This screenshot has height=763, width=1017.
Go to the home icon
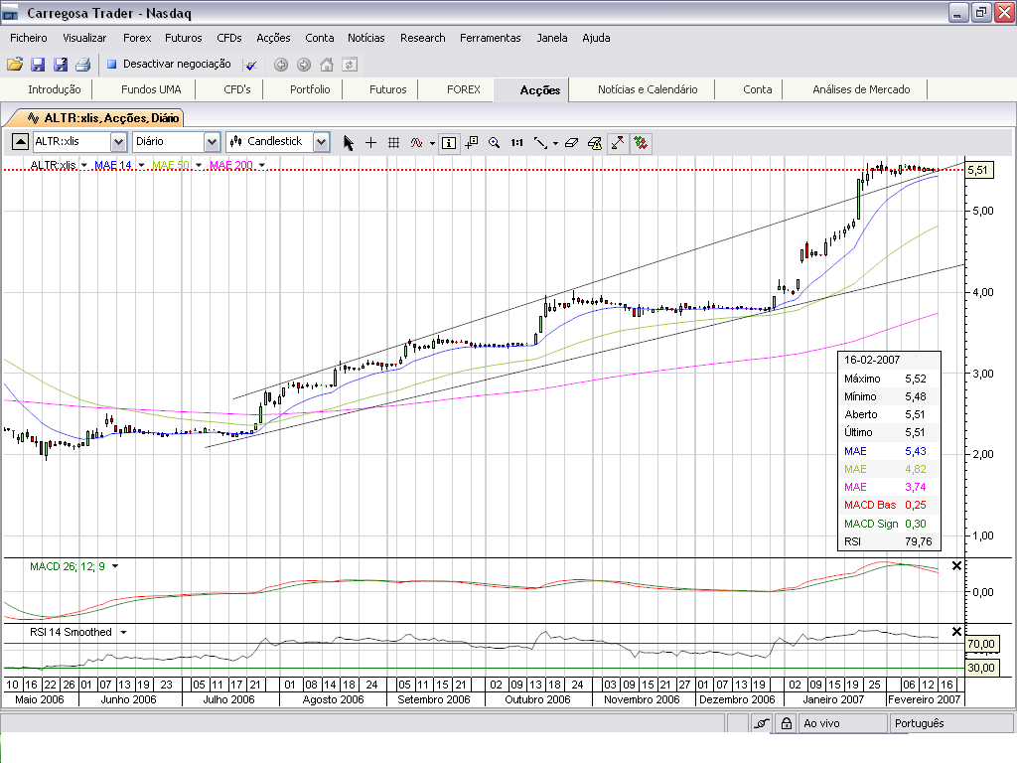tap(327, 65)
